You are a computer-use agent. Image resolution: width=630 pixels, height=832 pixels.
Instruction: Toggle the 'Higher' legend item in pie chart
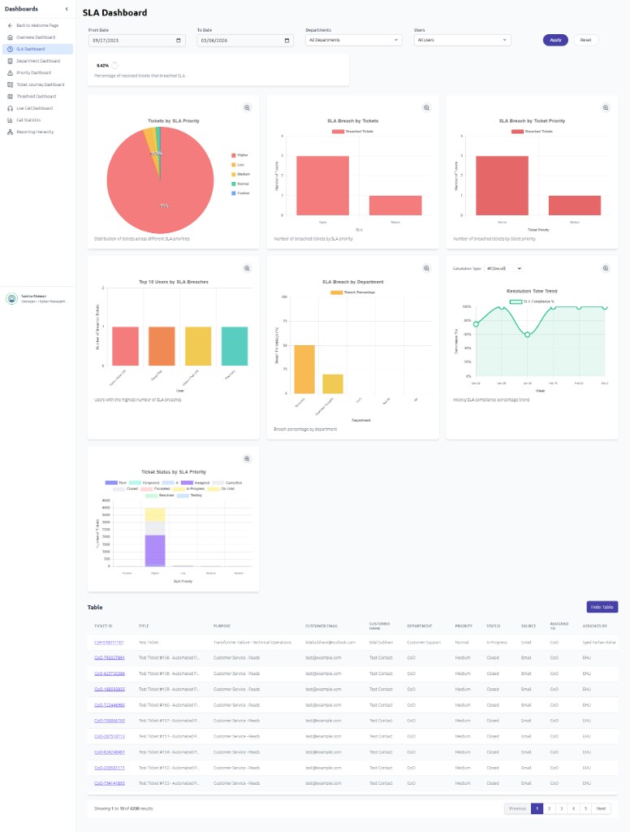pos(241,154)
